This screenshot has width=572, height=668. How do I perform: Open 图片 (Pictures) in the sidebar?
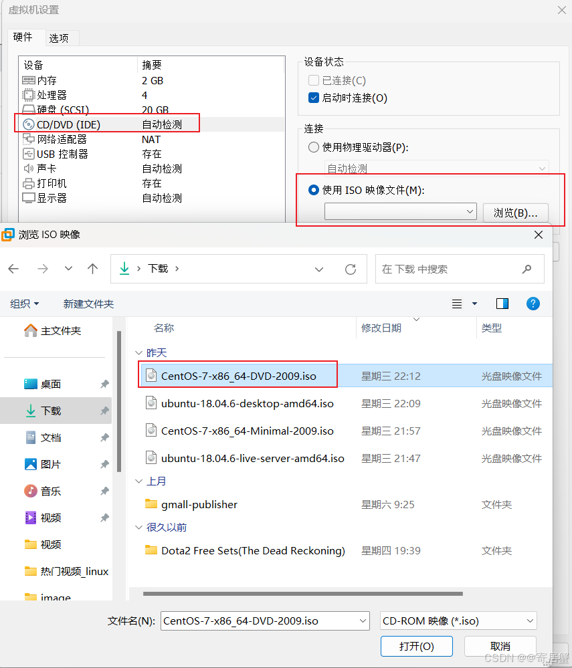point(56,464)
